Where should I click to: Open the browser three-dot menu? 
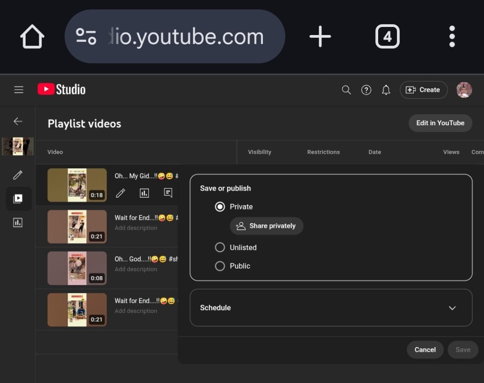point(452,36)
